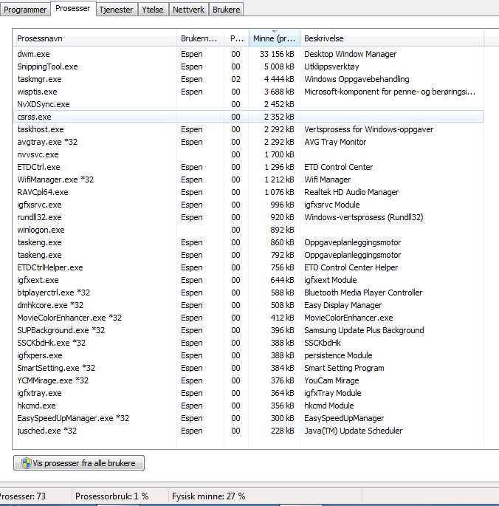Sort by Beskrivelse column header
Viewport: 499px width, 506px height.
[391, 38]
